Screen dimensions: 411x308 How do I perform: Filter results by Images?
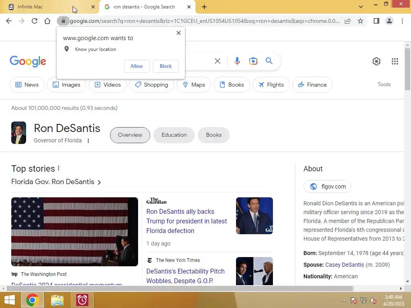click(x=67, y=85)
